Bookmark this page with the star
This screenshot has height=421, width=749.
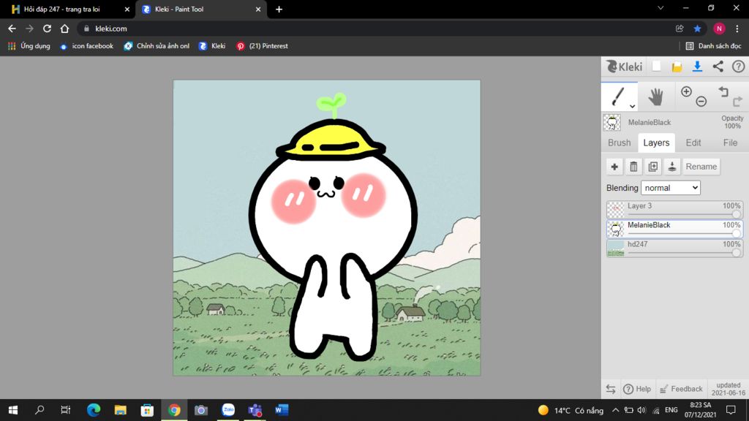[697, 29]
